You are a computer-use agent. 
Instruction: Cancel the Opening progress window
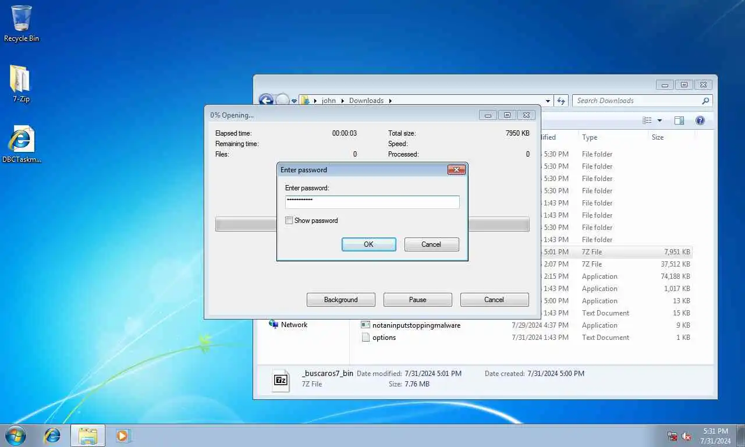point(494,300)
